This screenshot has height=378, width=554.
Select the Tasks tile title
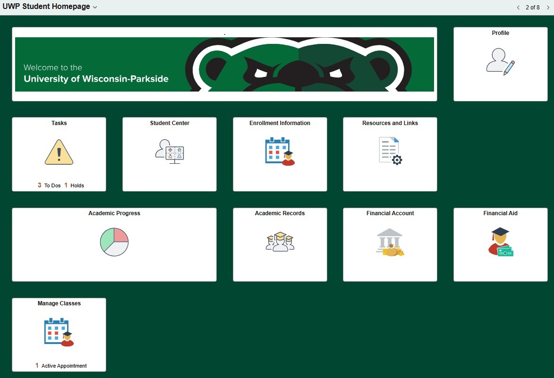(x=59, y=123)
